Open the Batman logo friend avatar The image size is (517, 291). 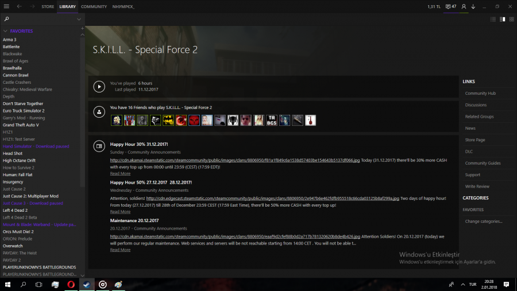pyautogui.click(x=168, y=121)
